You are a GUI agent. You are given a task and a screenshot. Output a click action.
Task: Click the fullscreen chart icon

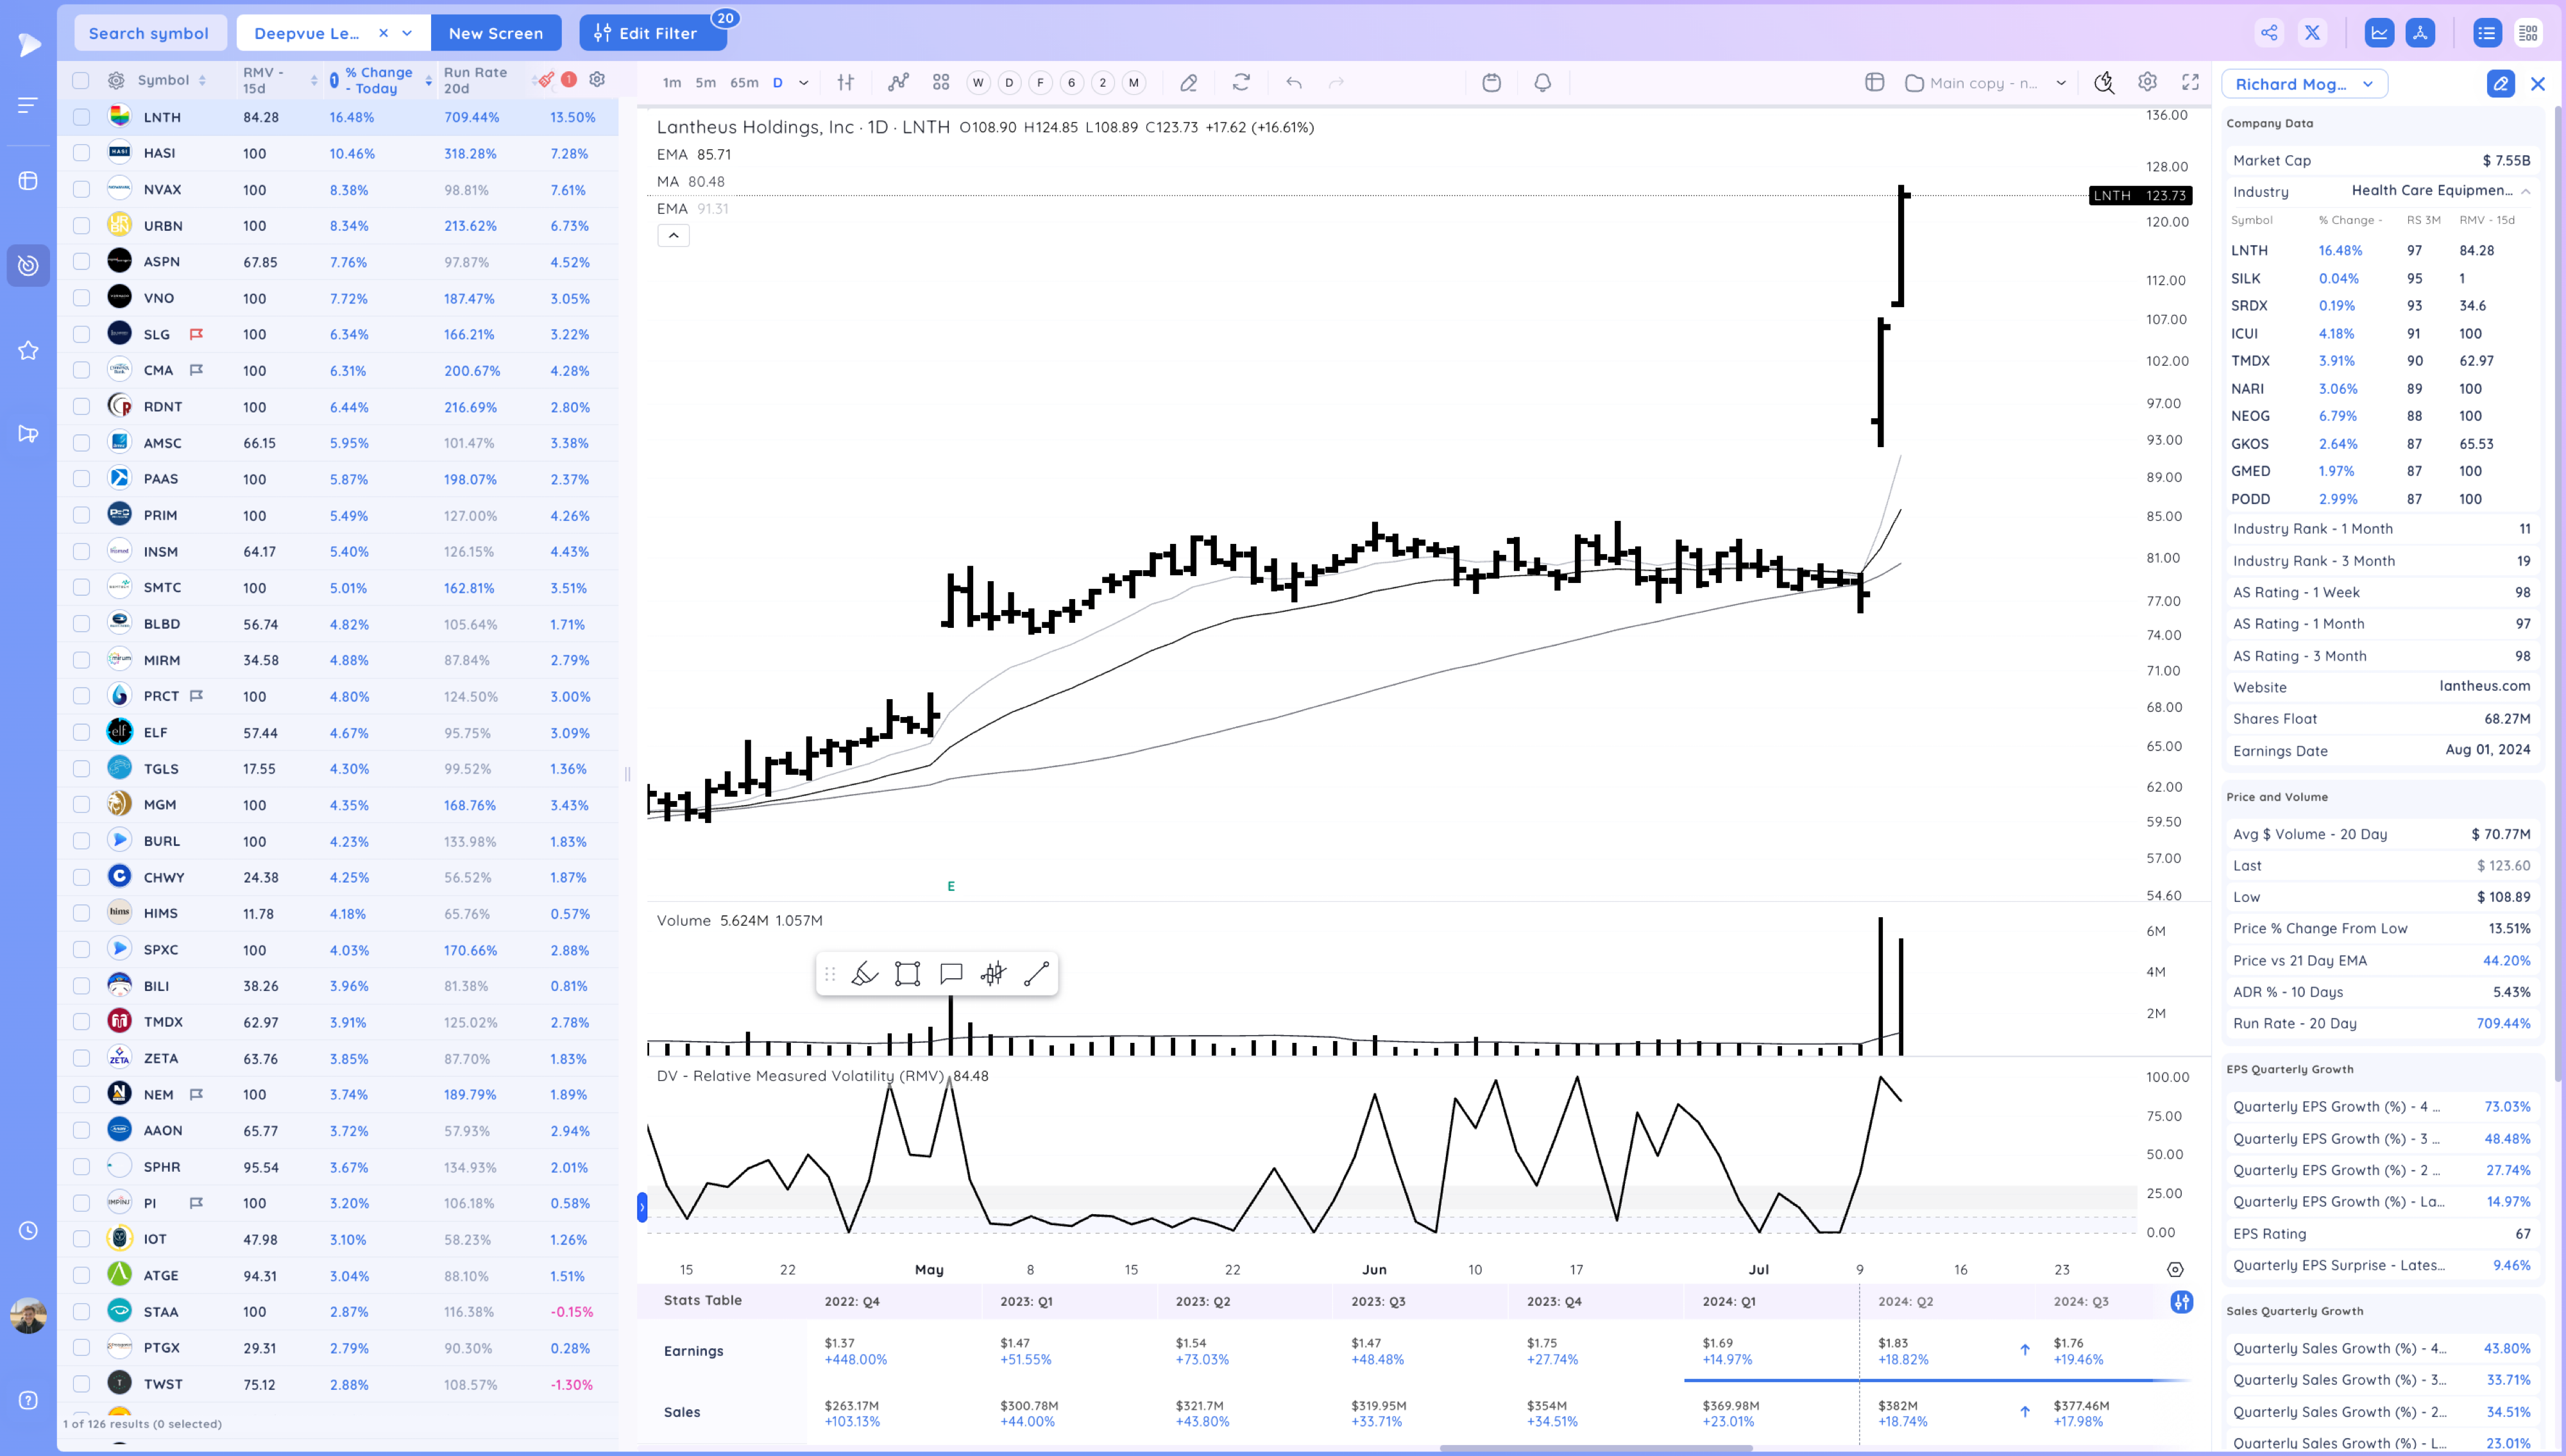point(2190,83)
